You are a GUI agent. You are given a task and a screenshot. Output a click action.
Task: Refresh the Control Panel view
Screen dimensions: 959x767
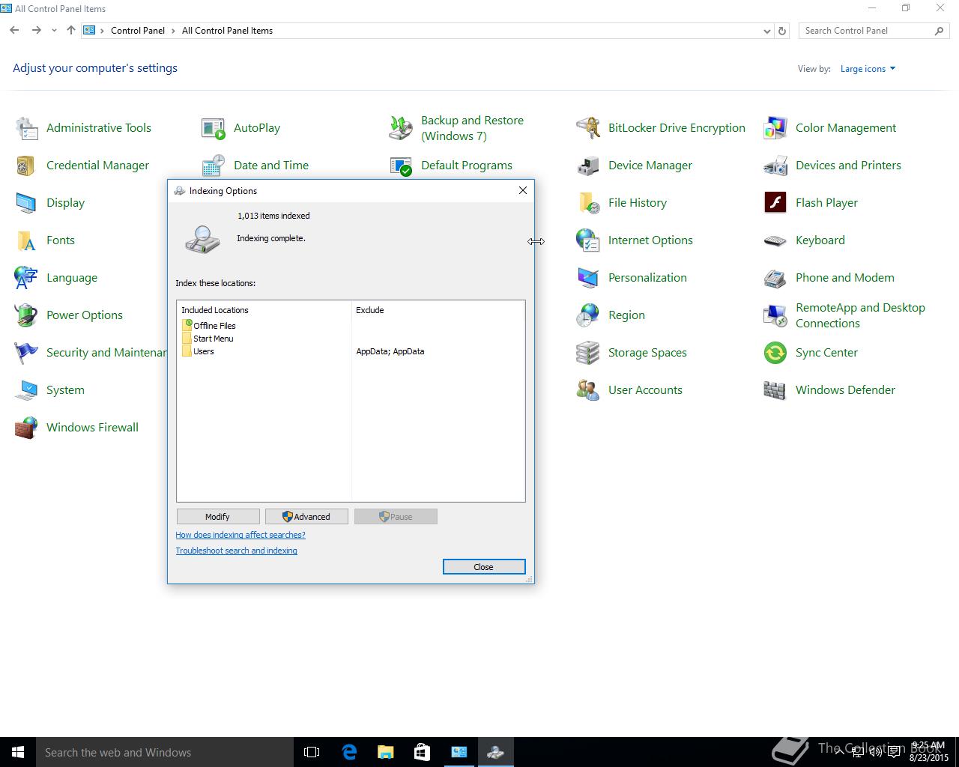pyautogui.click(x=782, y=31)
